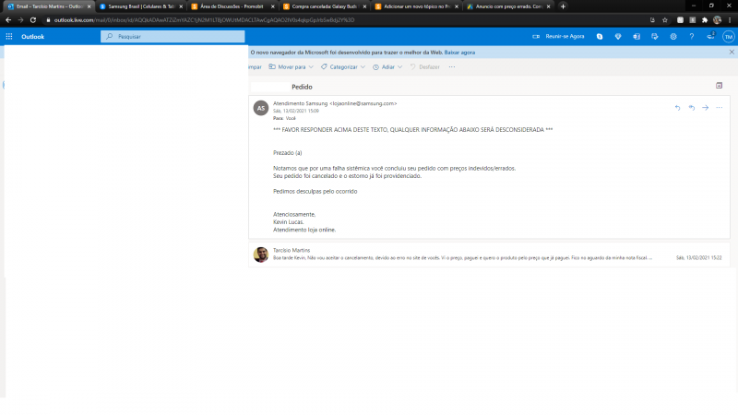Screen dimensions: 738x415
Task: Click the reply timestamp Sáb, 13/02/2021 15:22
Action: (x=699, y=258)
